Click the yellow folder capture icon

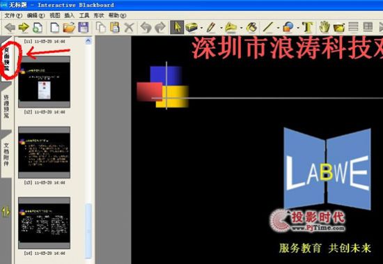(x=339, y=28)
